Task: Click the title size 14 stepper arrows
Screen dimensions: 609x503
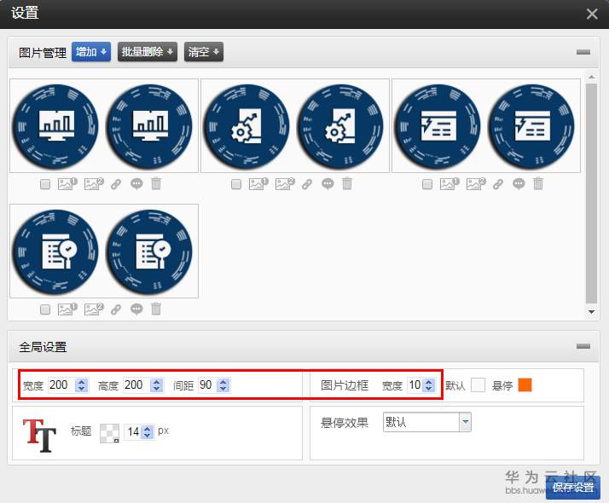Action: pos(148,431)
